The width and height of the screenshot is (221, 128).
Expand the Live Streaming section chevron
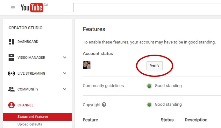(x=65, y=73)
